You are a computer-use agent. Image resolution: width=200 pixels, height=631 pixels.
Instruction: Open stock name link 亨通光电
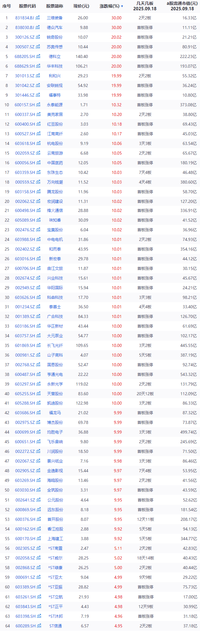click(55, 374)
